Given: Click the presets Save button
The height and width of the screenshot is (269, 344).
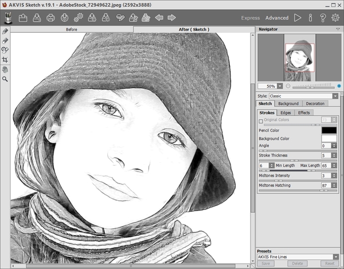Looking at the screenshot, I should (x=265, y=263).
